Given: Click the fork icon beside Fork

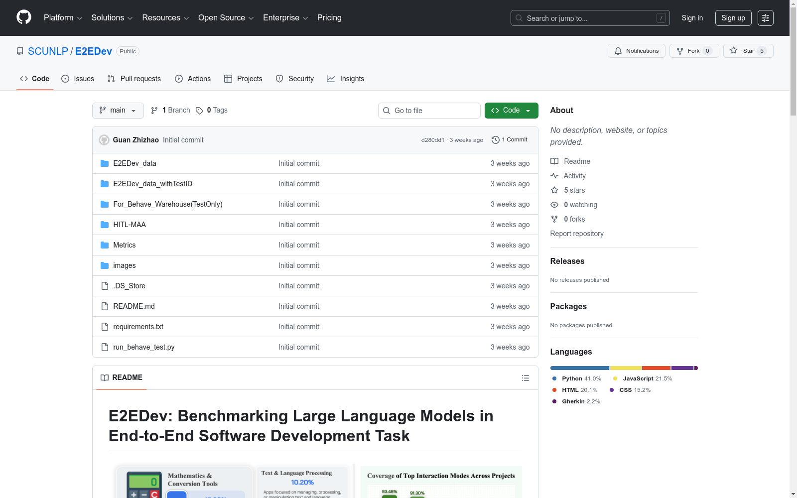Looking at the screenshot, I should point(680,51).
